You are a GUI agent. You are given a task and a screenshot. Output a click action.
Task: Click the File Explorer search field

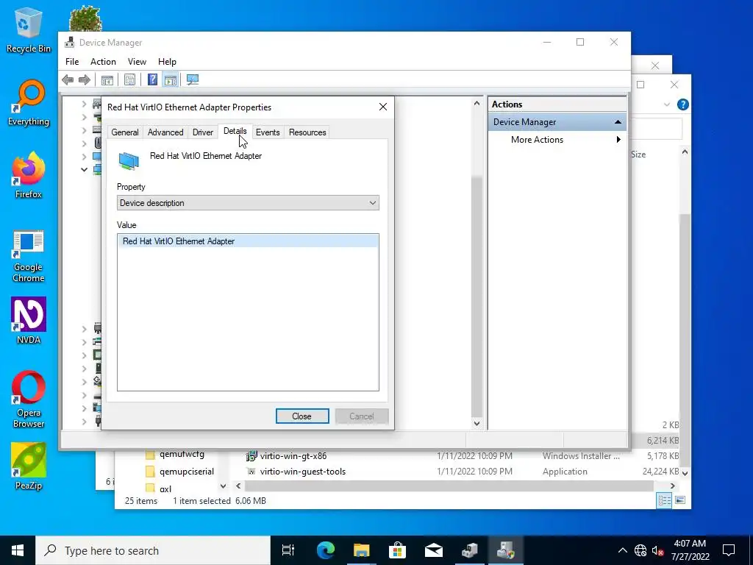[657, 129]
